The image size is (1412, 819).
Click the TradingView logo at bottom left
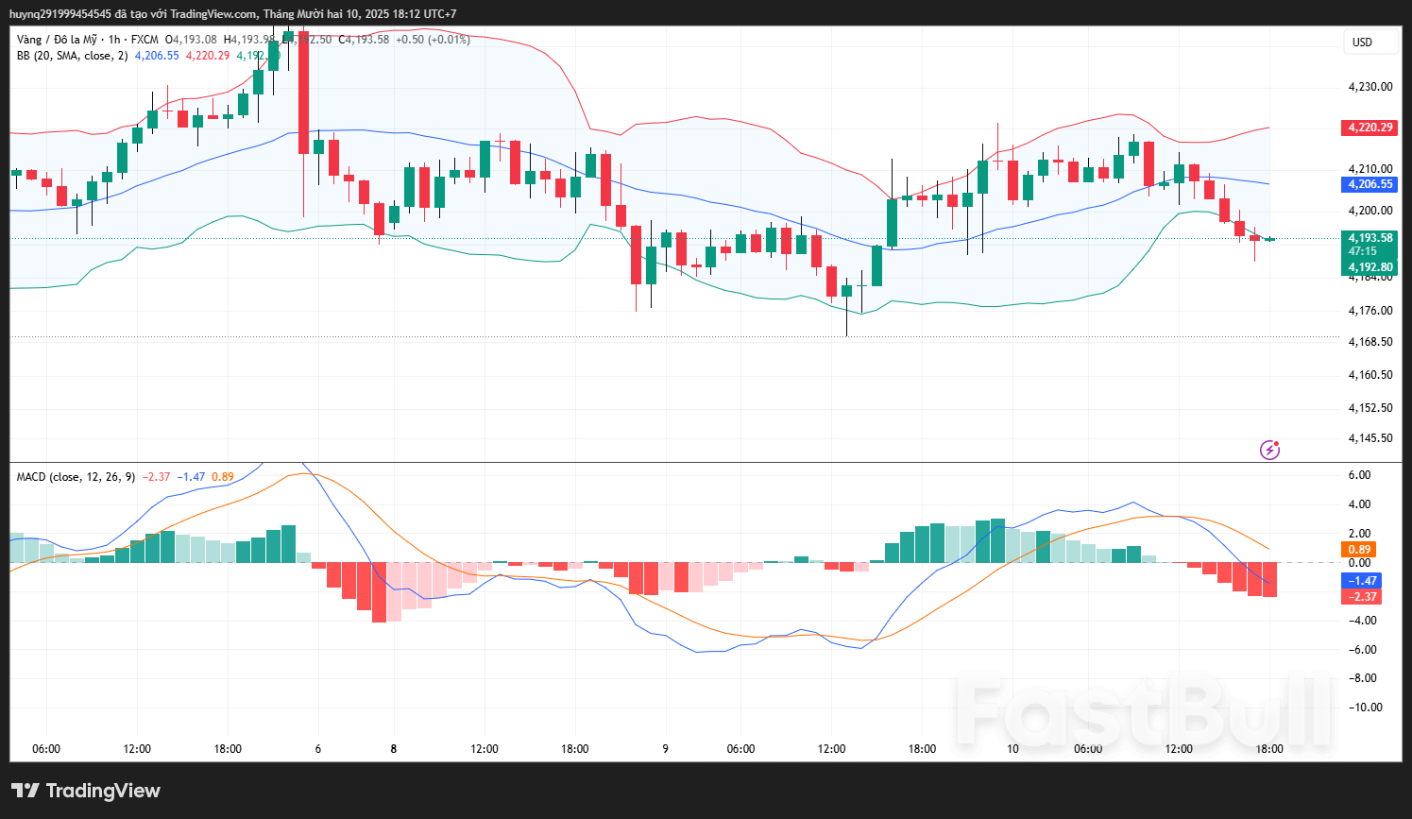(86, 791)
